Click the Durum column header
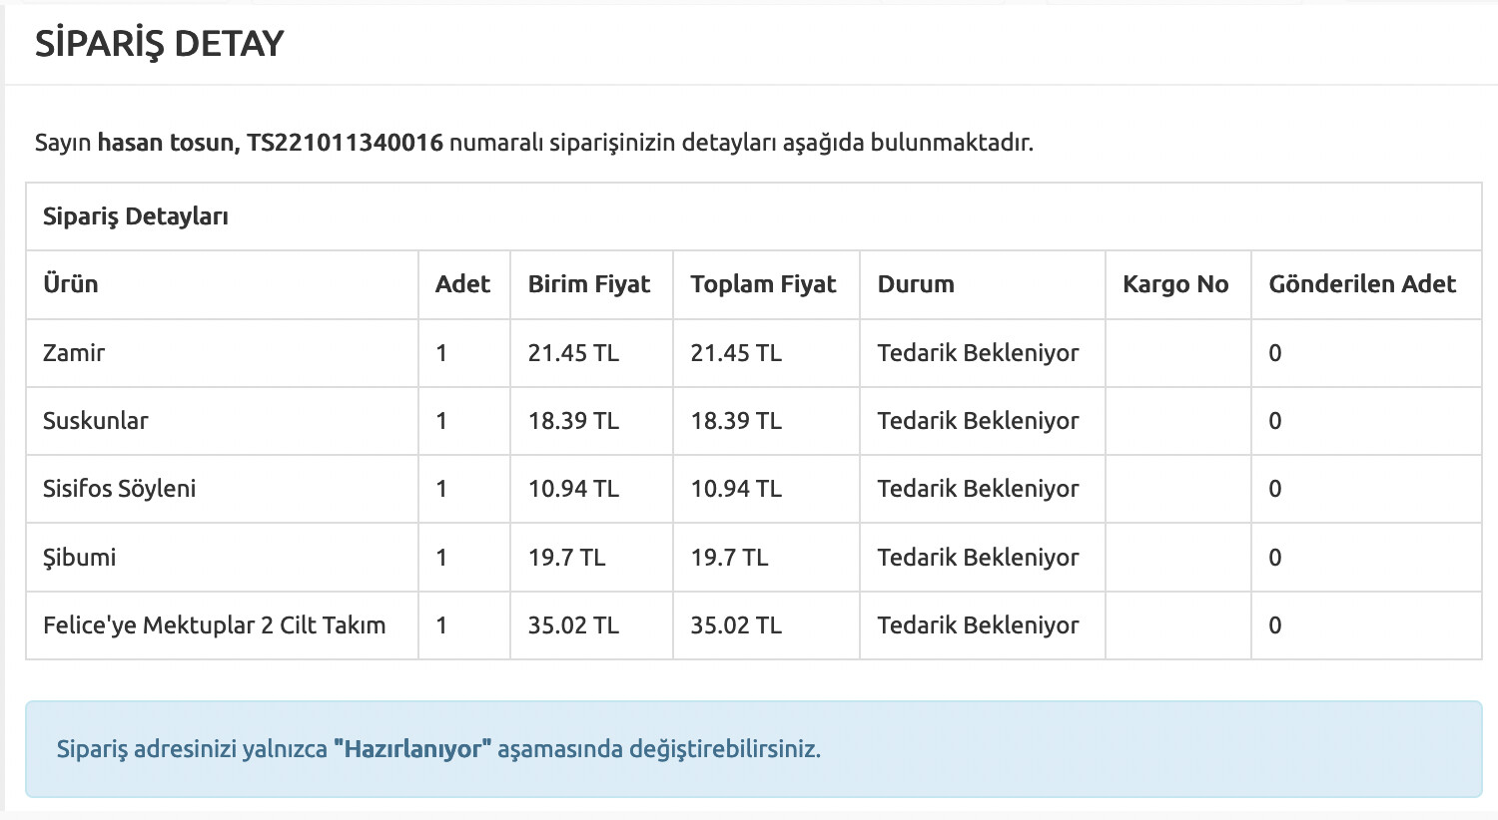 coord(916,284)
